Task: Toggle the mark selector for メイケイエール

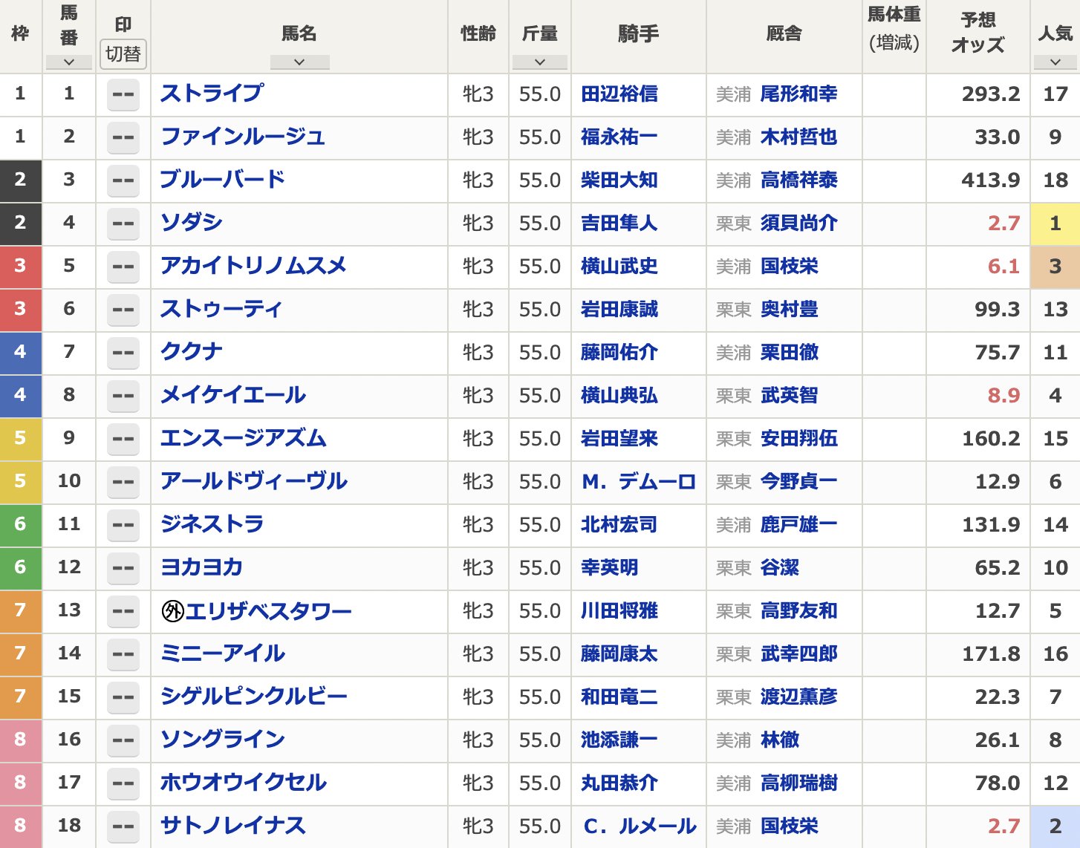Action: [123, 396]
